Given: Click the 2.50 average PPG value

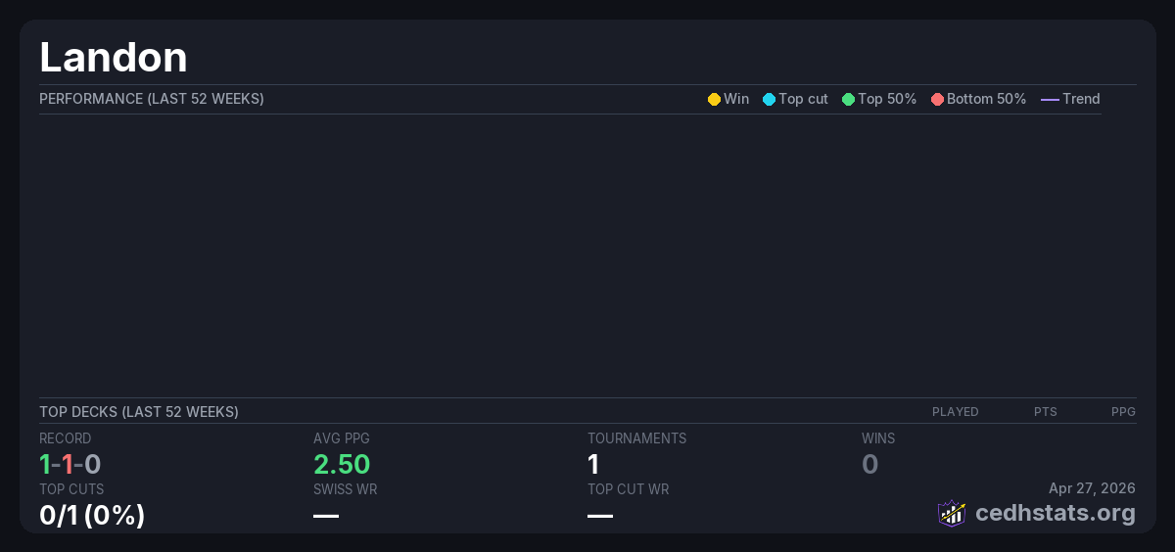Looking at the screenshot, I should click(x=342, y=464).
